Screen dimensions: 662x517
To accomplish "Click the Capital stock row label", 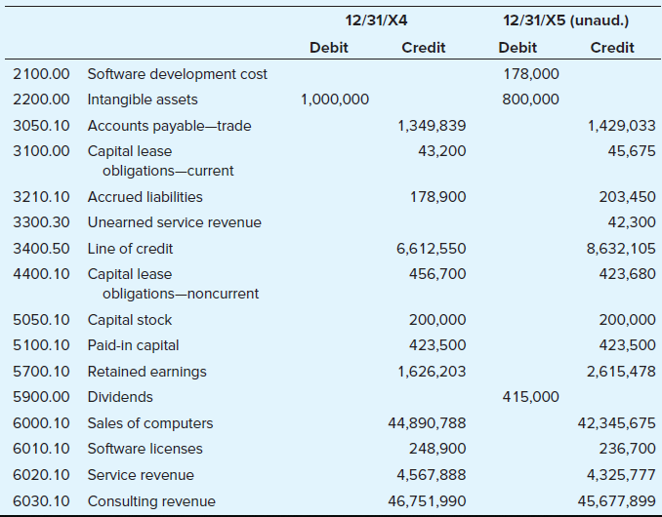I will tap(130, 320).
